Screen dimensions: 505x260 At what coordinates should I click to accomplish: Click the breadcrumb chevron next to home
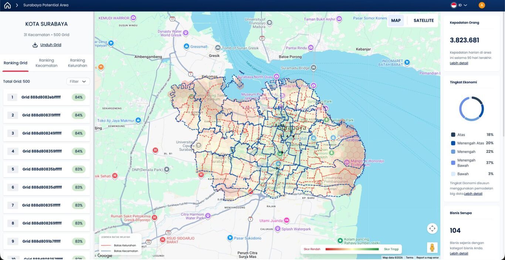click(x=17, y=5)
